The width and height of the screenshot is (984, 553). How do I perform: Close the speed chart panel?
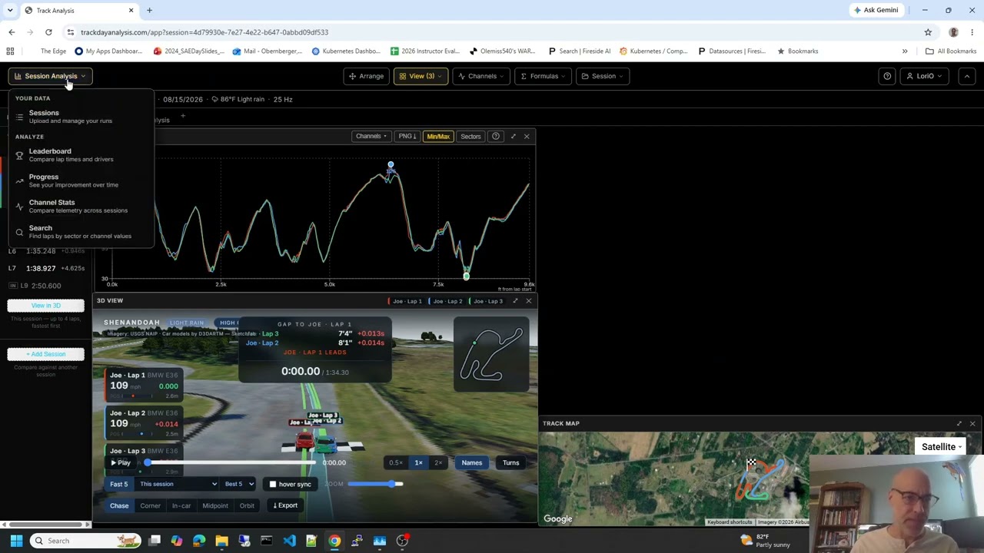(x=527, y=136)
